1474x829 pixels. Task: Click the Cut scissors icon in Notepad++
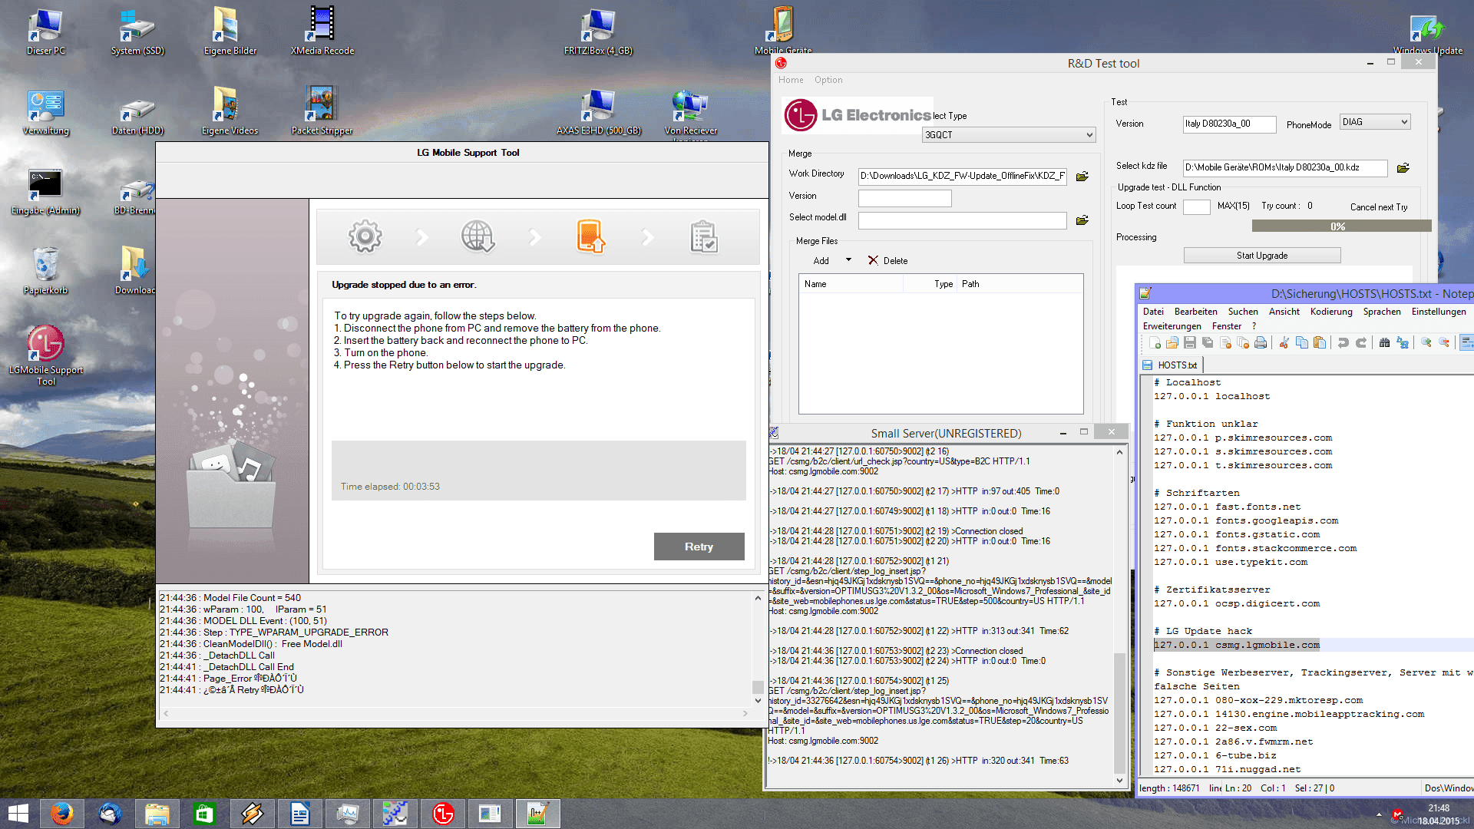[1284, 342]
